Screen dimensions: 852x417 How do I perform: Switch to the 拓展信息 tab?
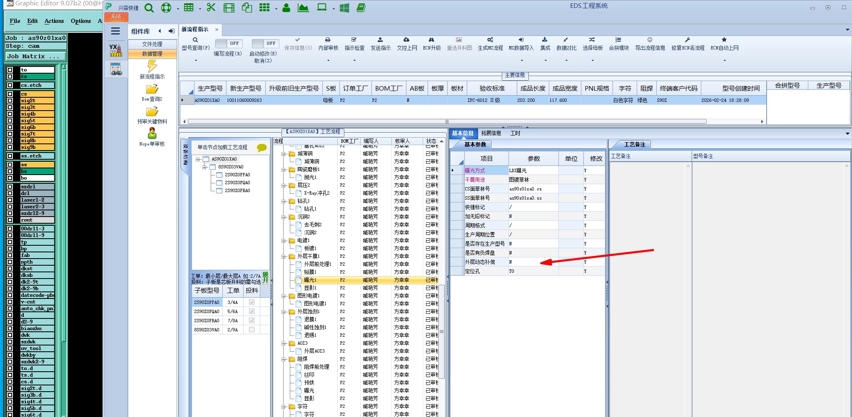[491, 133]
